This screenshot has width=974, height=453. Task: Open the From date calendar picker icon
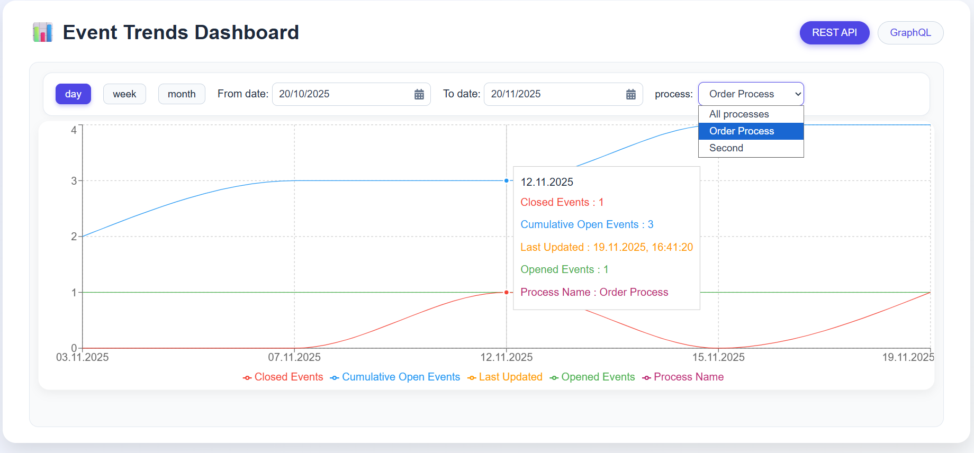click(x=419, y=94)
